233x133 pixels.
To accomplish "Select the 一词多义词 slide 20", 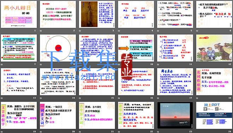I will (58, 115).
